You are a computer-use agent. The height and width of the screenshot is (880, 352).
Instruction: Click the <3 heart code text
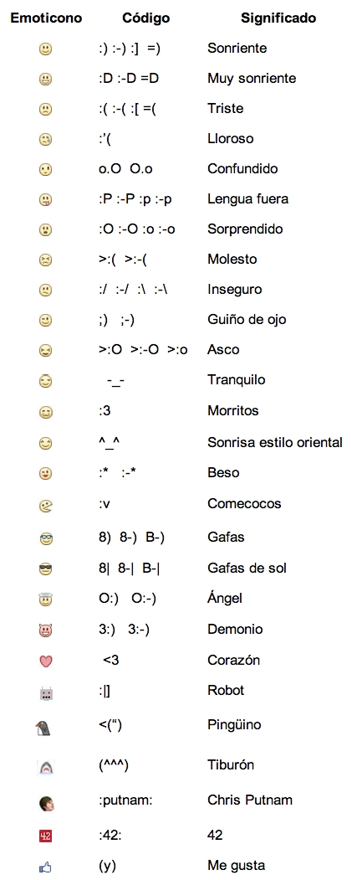pos(111,660)
